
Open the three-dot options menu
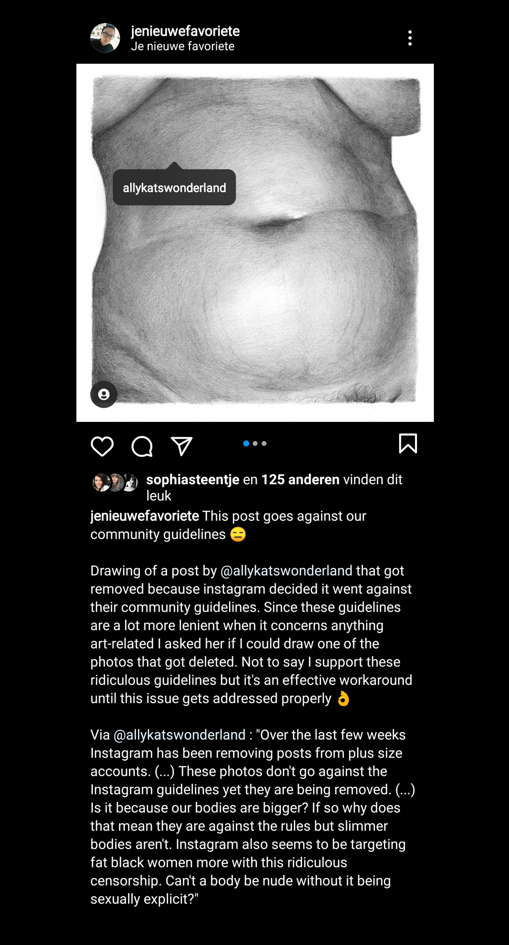[x=410, y=38]
